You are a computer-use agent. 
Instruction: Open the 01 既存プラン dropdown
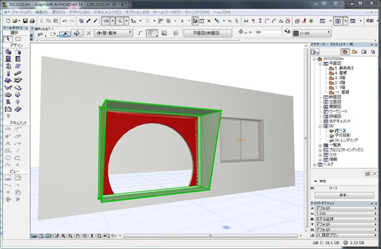[x=345, y=235]
